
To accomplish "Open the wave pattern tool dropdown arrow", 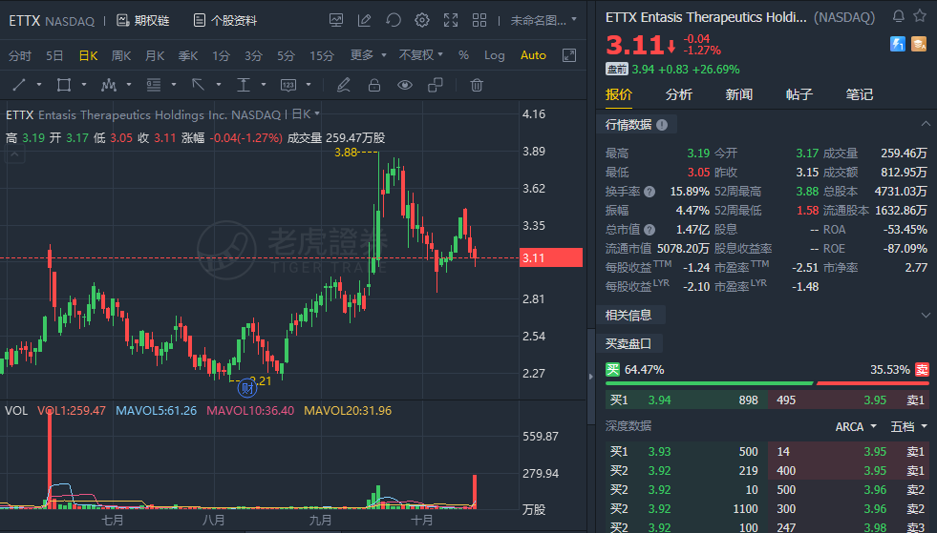I will coord(129,85).
